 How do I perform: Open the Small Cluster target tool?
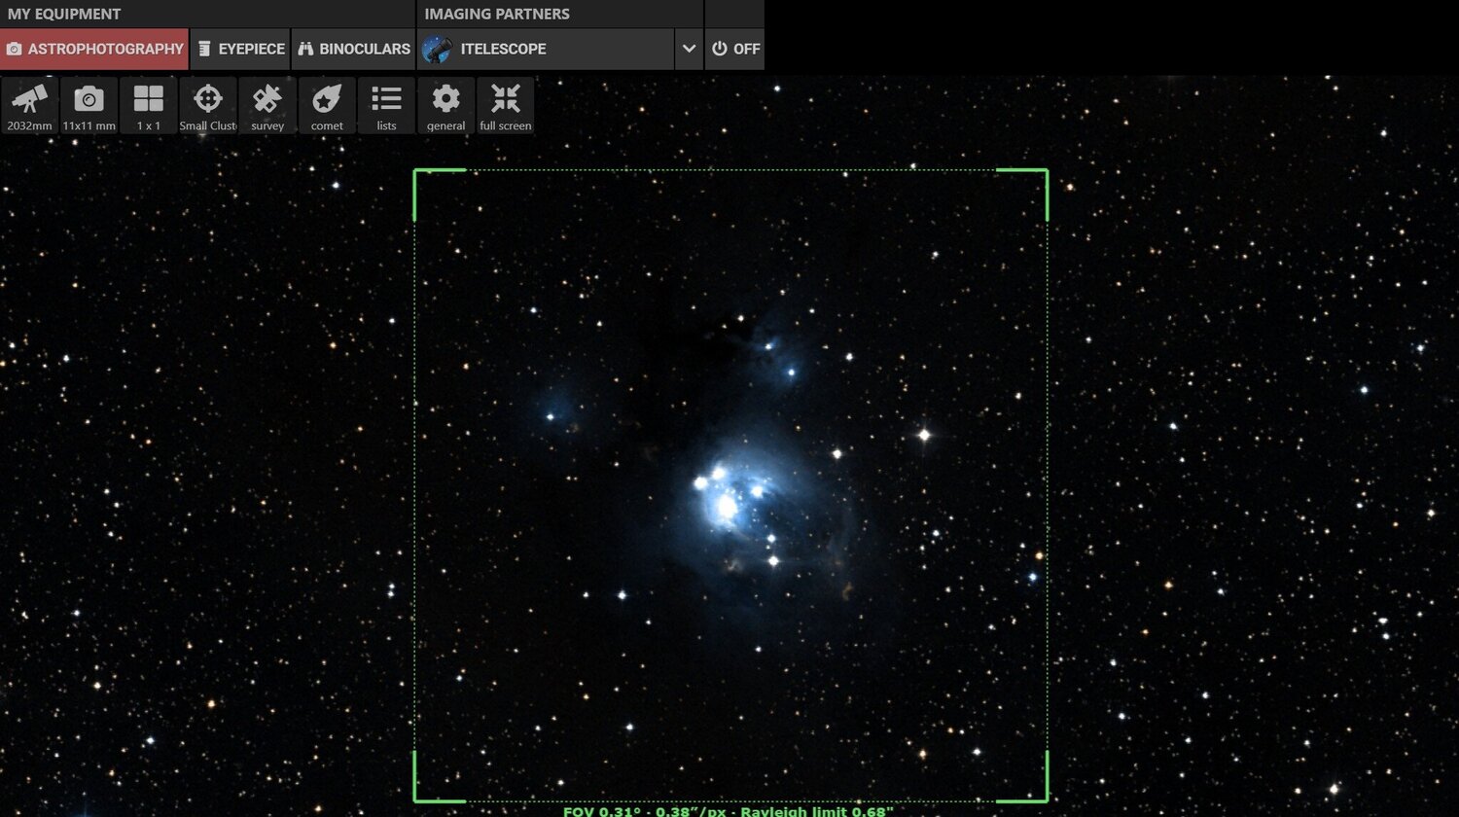[208, 104]
